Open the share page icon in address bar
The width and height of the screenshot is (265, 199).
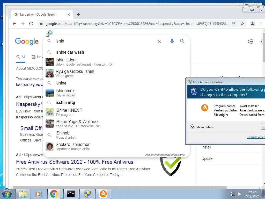(x=234, y=24)
